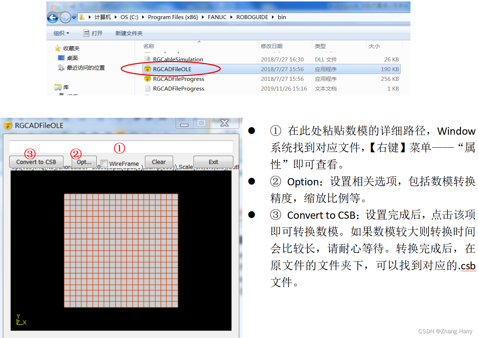Image resolution: width=478 pixels, height=338 pixels.
Task: Select ROBOGUIDE in the breadcrumb path
Action: coord(252,17)
